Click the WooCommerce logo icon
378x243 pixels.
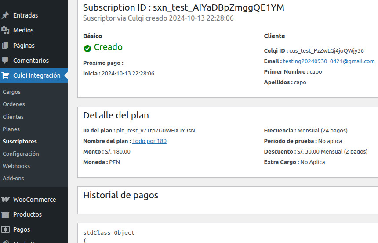(x=5, y=200)
